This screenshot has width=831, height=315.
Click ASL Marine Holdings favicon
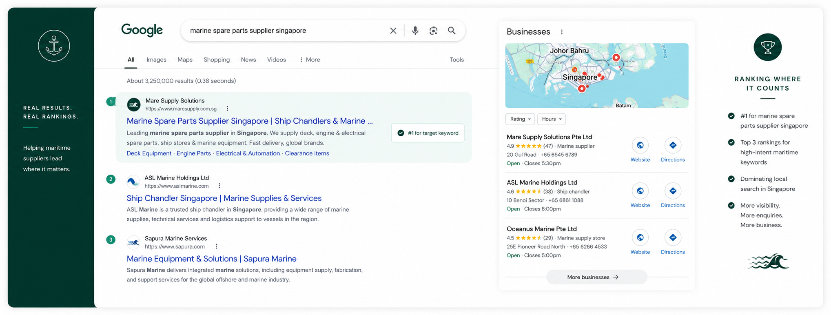[x=133, y=182]
